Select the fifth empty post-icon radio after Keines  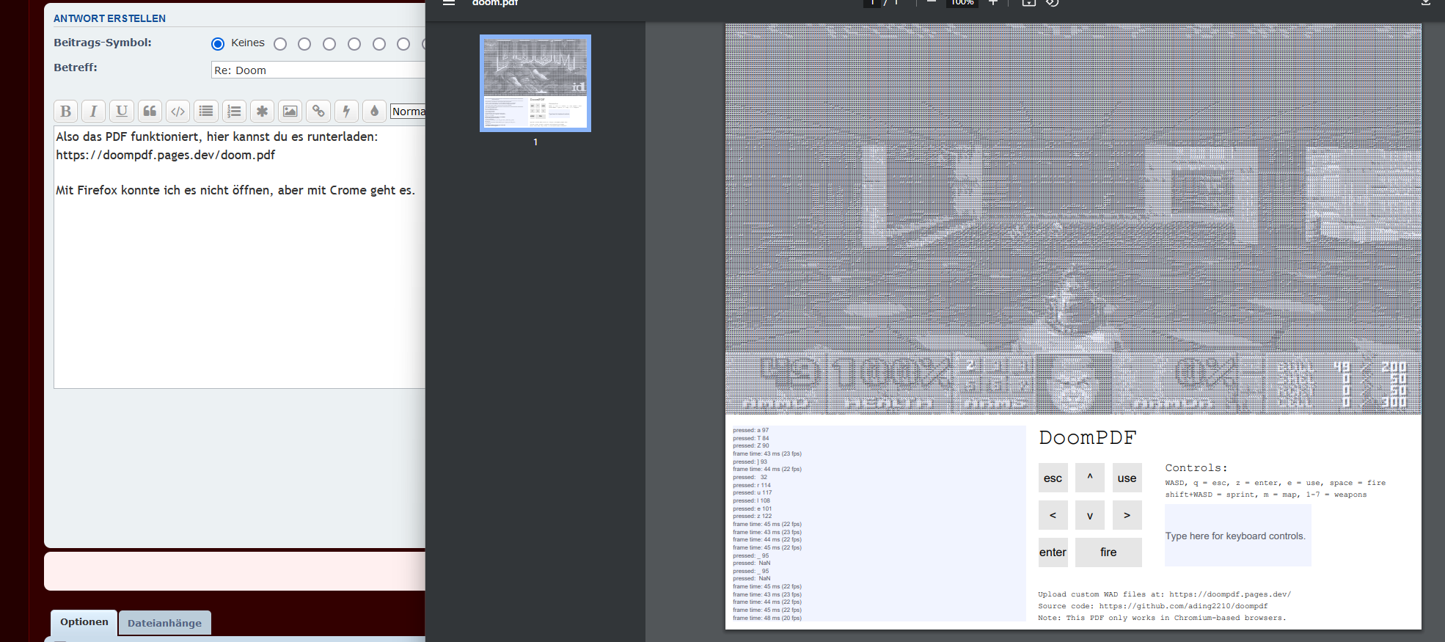(x=379, y=44)
